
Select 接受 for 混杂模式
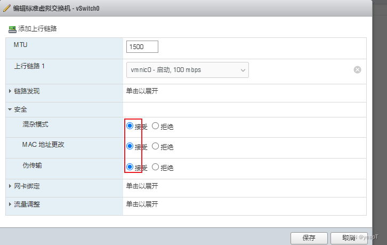click(x=130, y=126)
